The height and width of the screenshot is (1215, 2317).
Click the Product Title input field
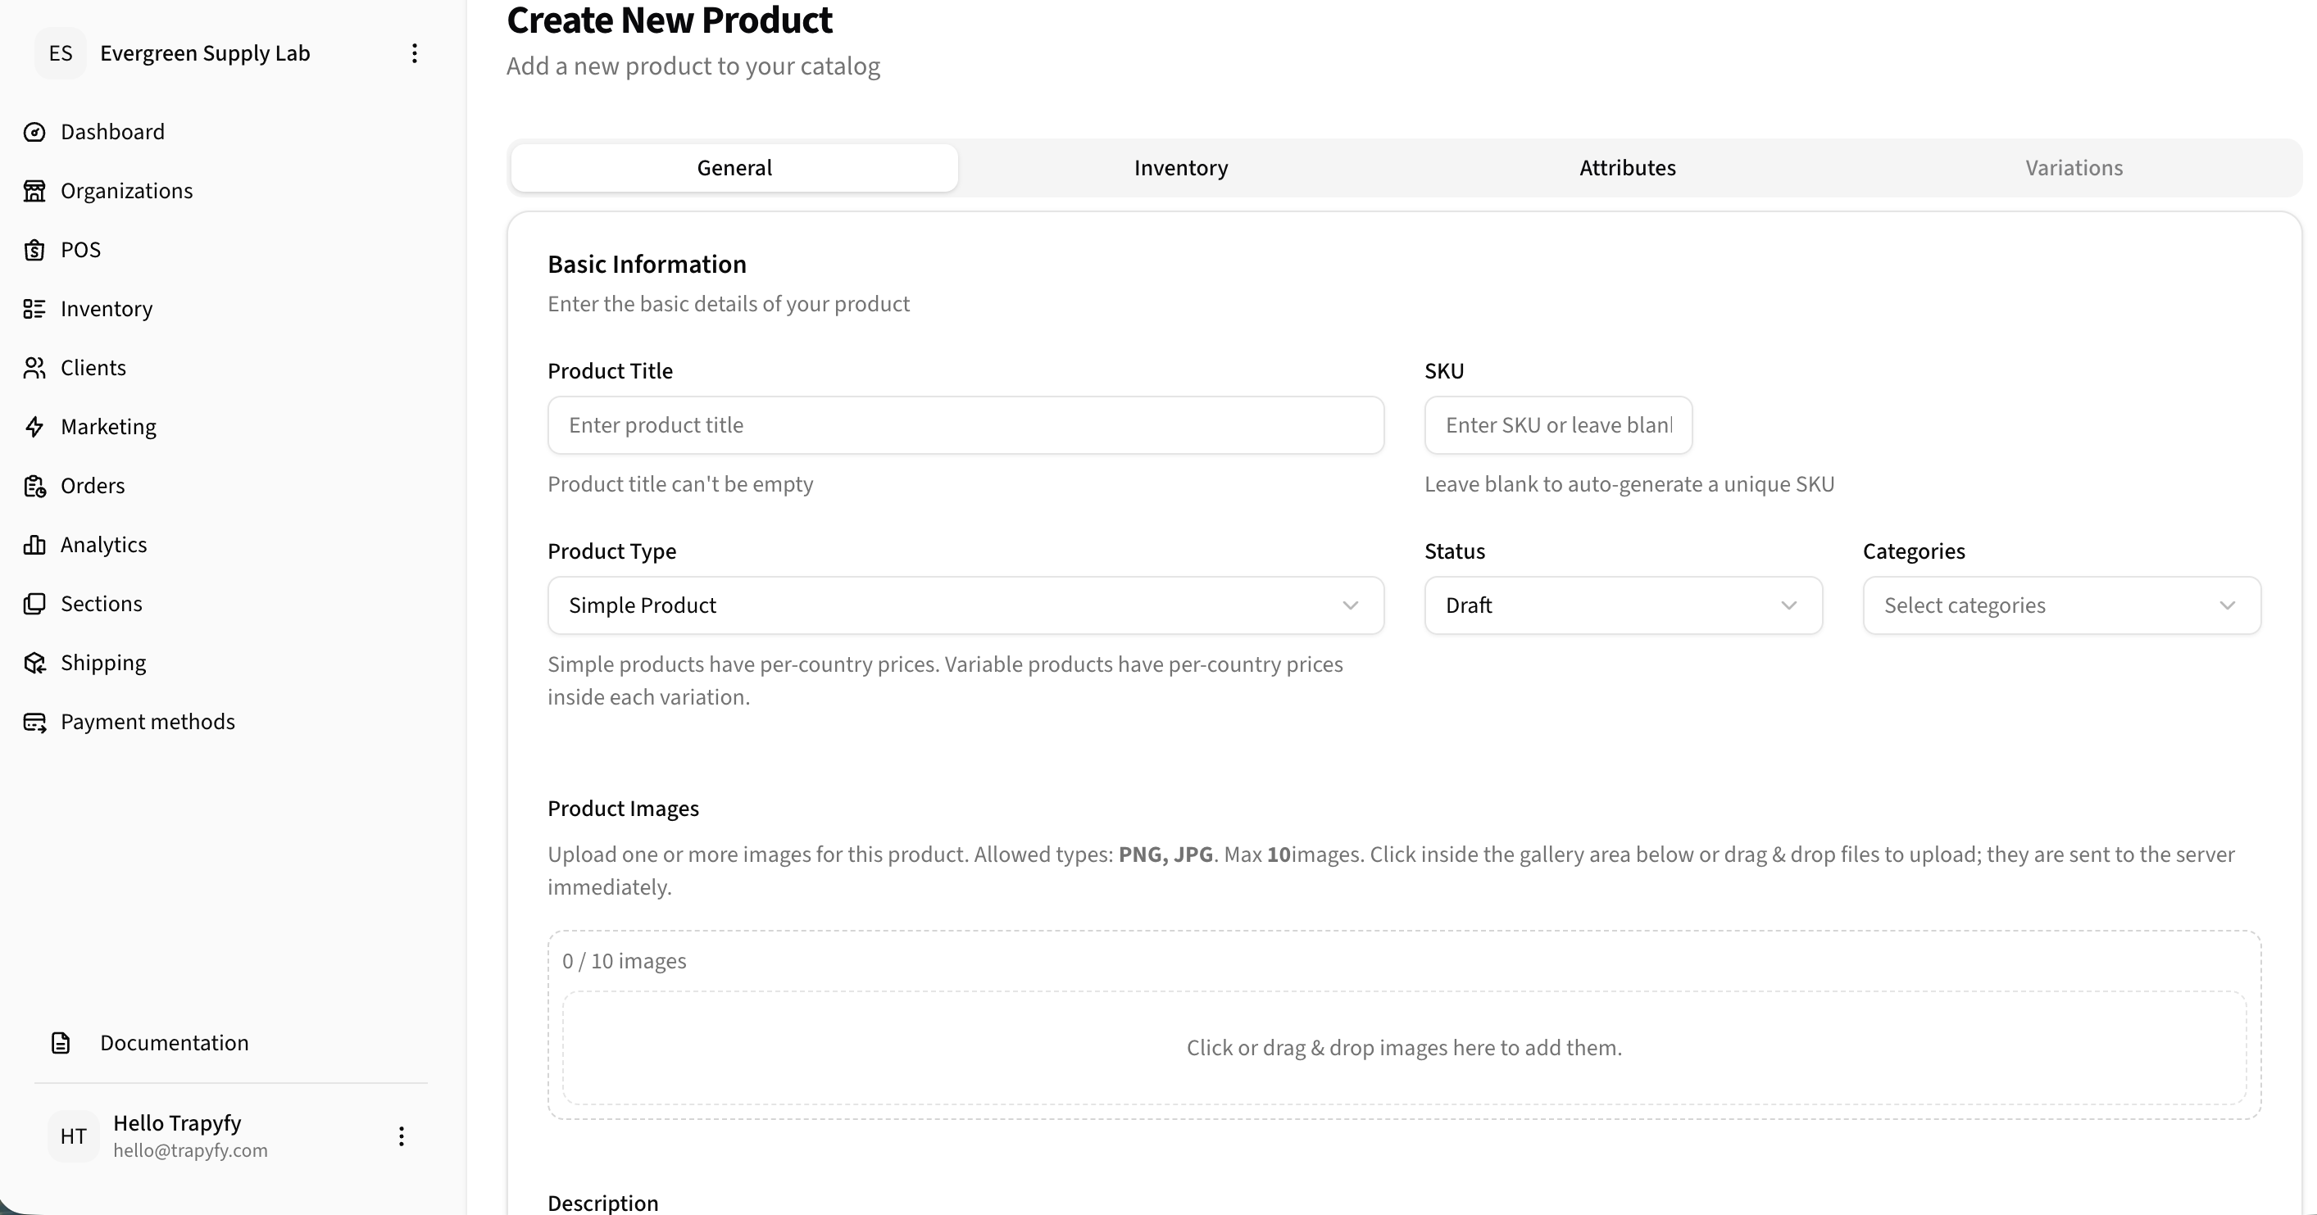pos(965,425)
